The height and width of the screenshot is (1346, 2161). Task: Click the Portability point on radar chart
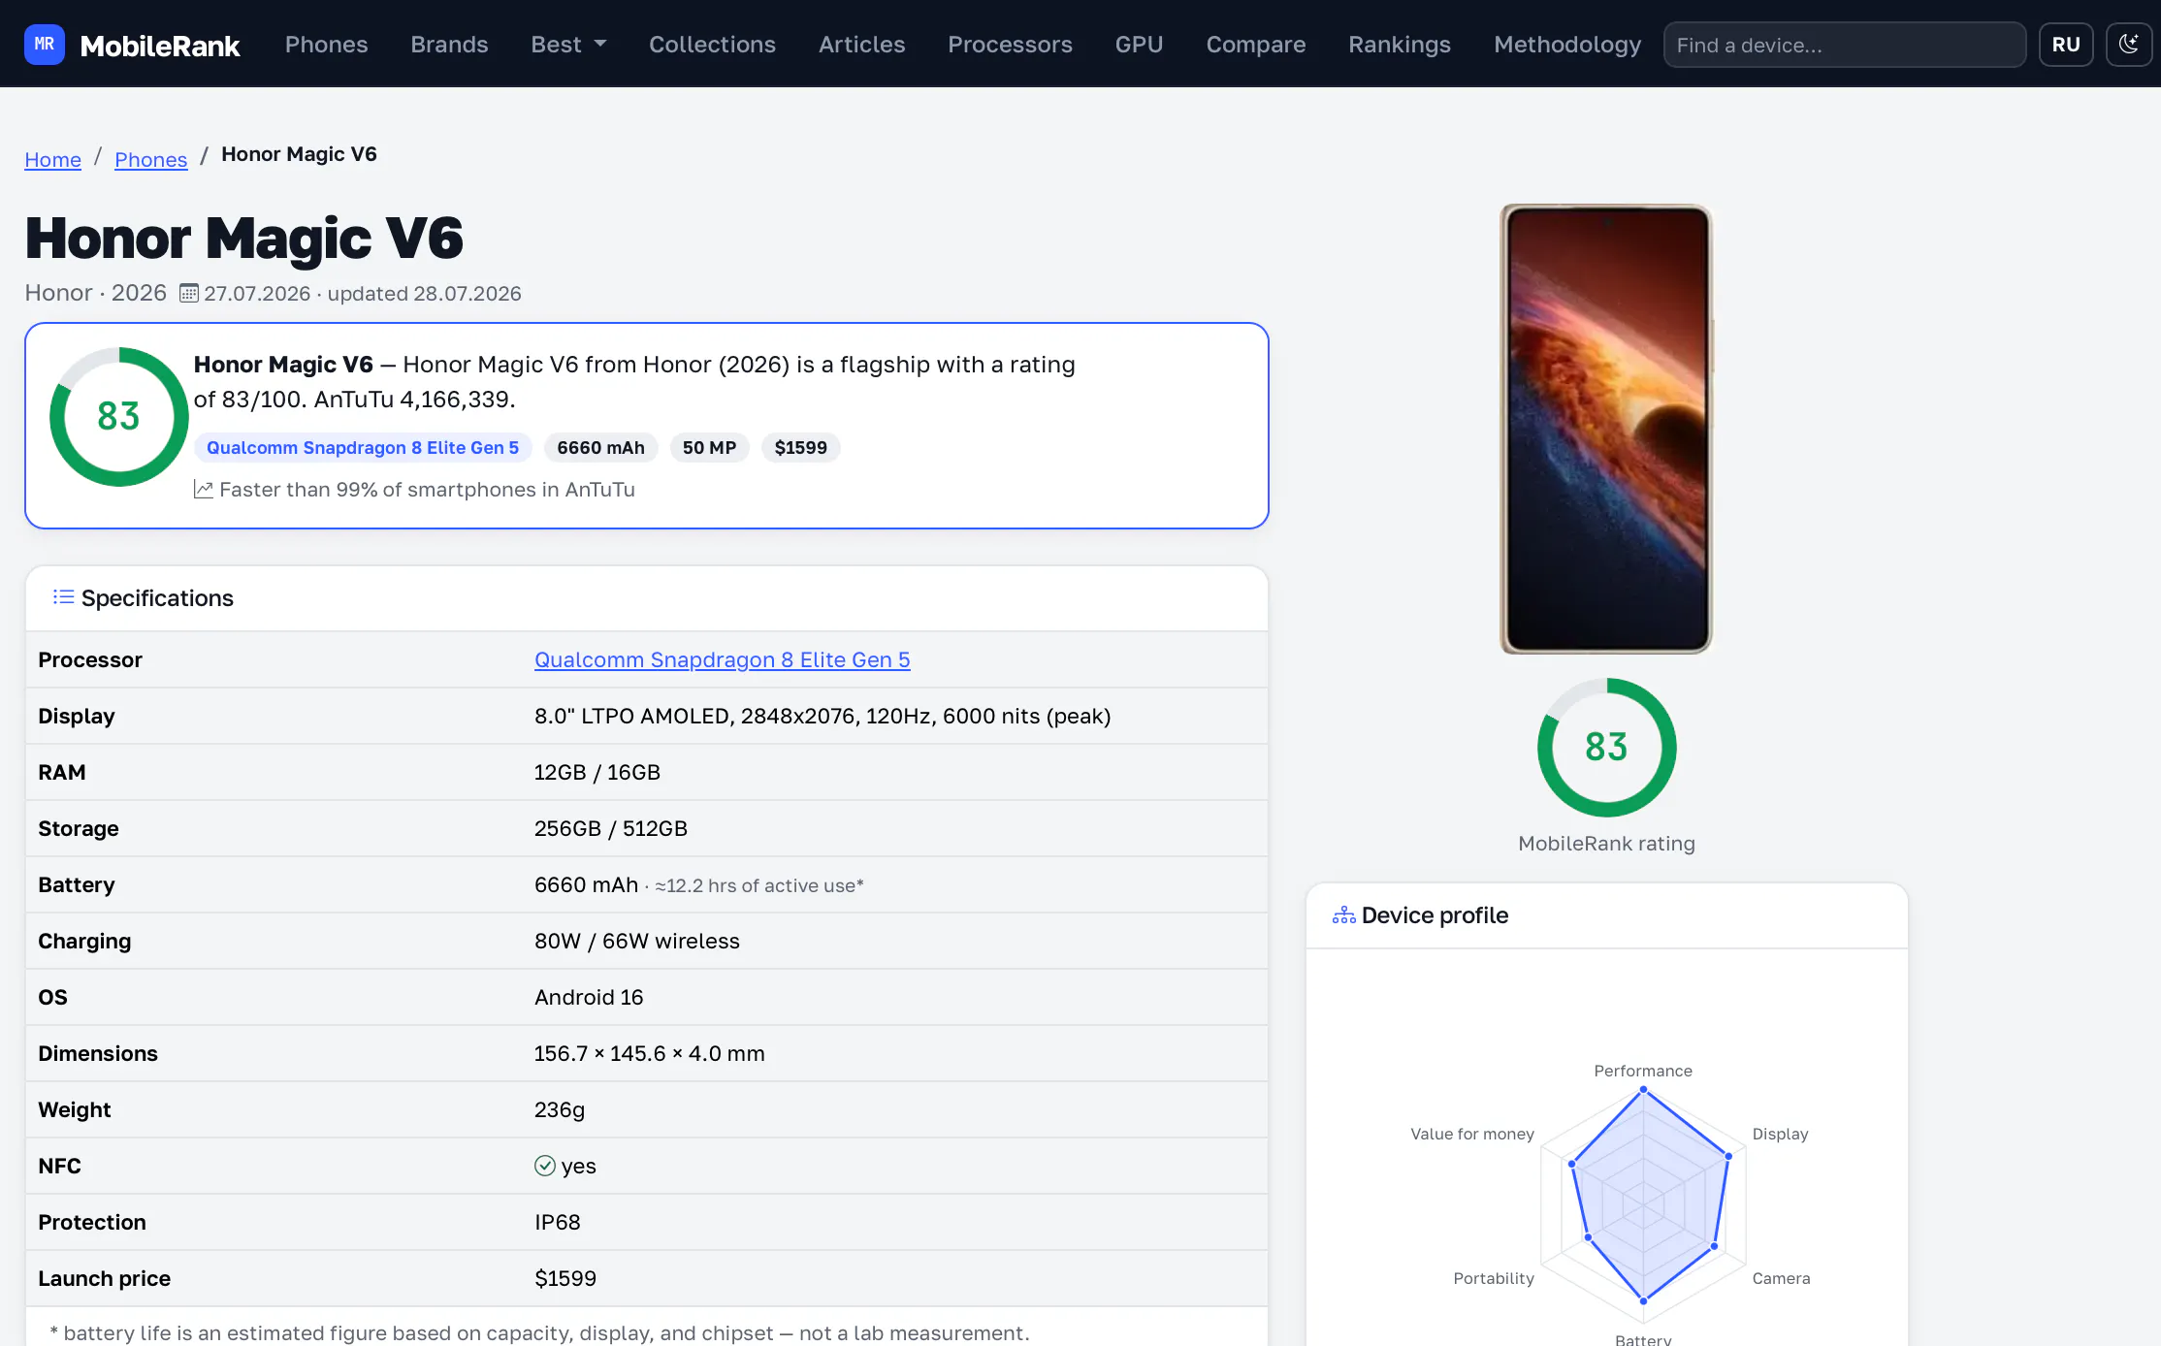[1588, 1237]
